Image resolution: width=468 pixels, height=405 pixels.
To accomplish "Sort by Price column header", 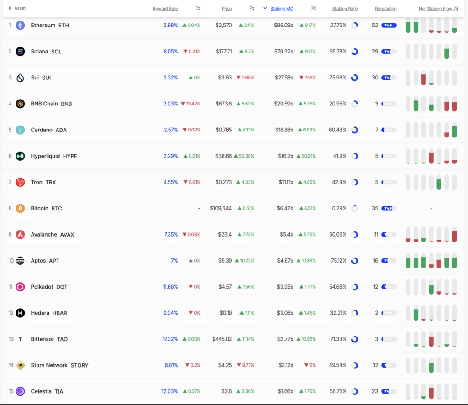I will click(227, 9).
